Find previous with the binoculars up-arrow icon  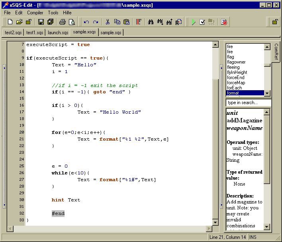pyautogui.click(x=169, y=22)
